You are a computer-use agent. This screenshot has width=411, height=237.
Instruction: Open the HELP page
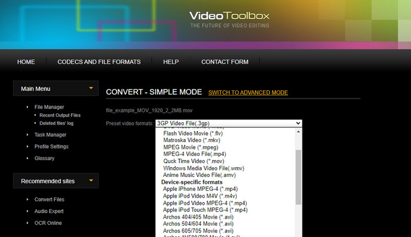tap(171, 62)
